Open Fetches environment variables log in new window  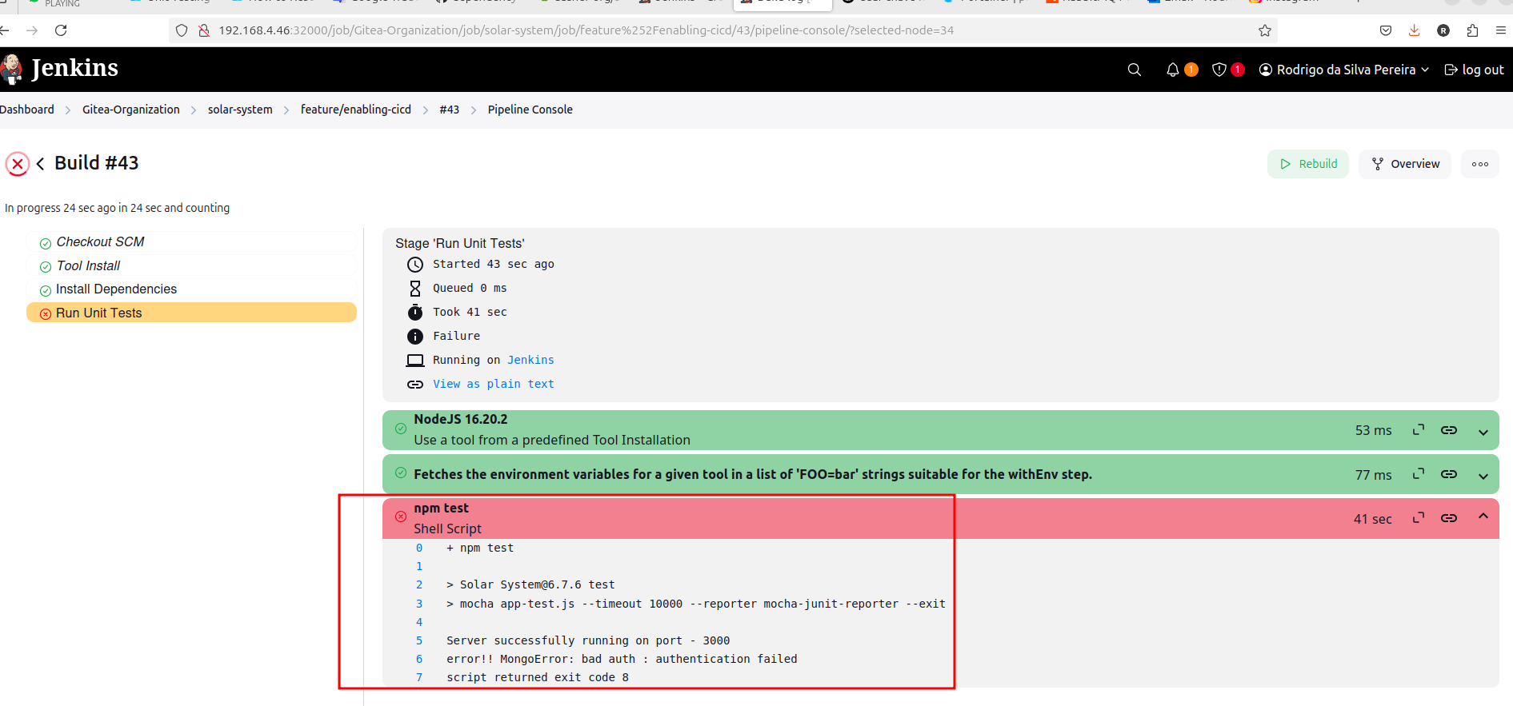(1419, 474)
